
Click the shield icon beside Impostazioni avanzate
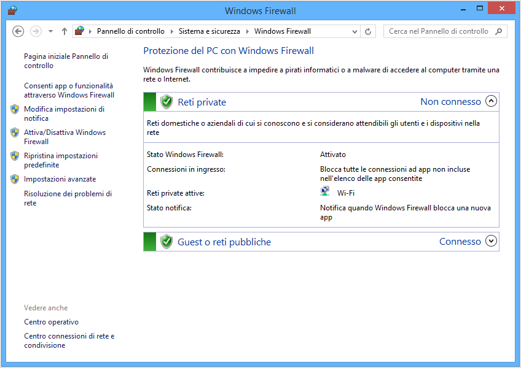[x=15, y=179]
